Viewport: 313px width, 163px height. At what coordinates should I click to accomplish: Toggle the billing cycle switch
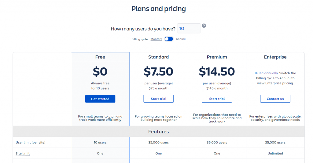pyautogui.click(x=169, y=39)
